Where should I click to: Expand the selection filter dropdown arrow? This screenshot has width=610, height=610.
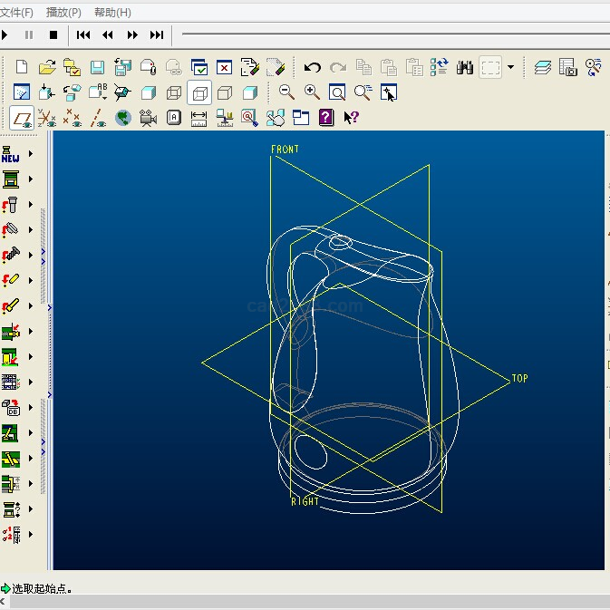click(x=511, y=67)
